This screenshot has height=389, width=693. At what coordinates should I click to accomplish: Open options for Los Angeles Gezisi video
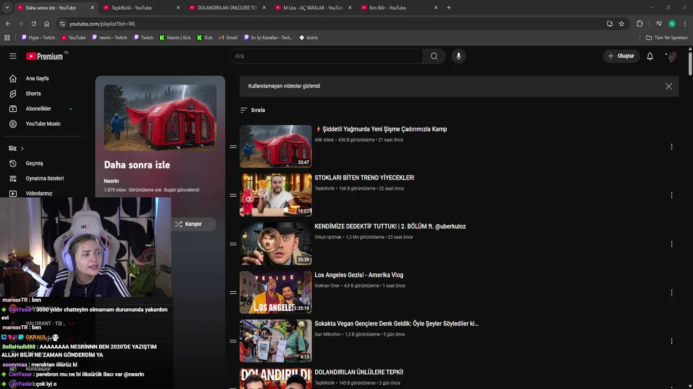coord(671,292)
